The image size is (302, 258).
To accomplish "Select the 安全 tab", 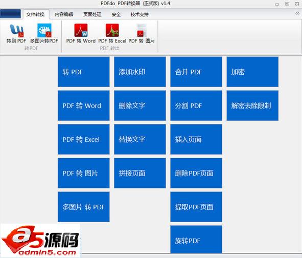I will [116, 14].
